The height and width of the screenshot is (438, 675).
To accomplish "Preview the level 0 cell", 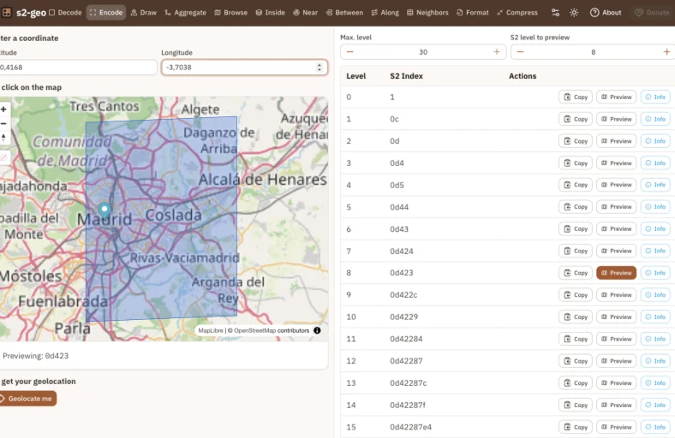I will point(616,98).
